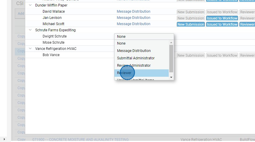
Task: Select the Jan Levison name
Action: pyautogui.click(x=52, y=18)
